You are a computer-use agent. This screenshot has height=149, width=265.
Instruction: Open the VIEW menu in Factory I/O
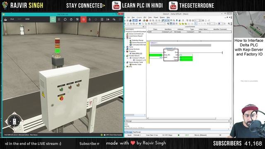click(27, 19)
